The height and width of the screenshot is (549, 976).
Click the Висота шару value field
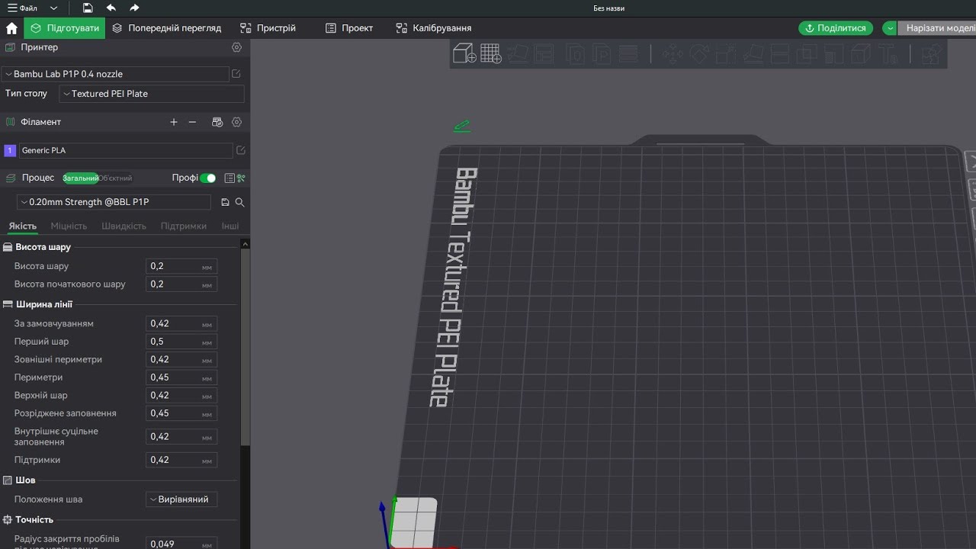click(x=181, y=266)
